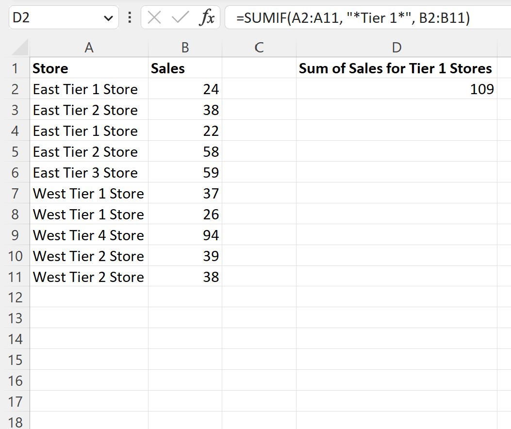The width and height of the screenshot is (511, 429).
Task: Click the vertical ellipsis next to Name Box
Action: tap(129, 17)
